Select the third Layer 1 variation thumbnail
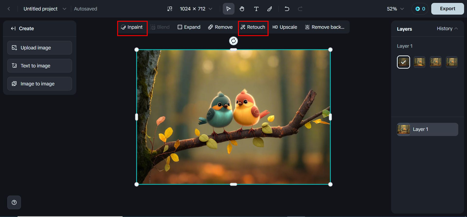The image size is (467, 217). pyautogui.click(x=436, y=62)
